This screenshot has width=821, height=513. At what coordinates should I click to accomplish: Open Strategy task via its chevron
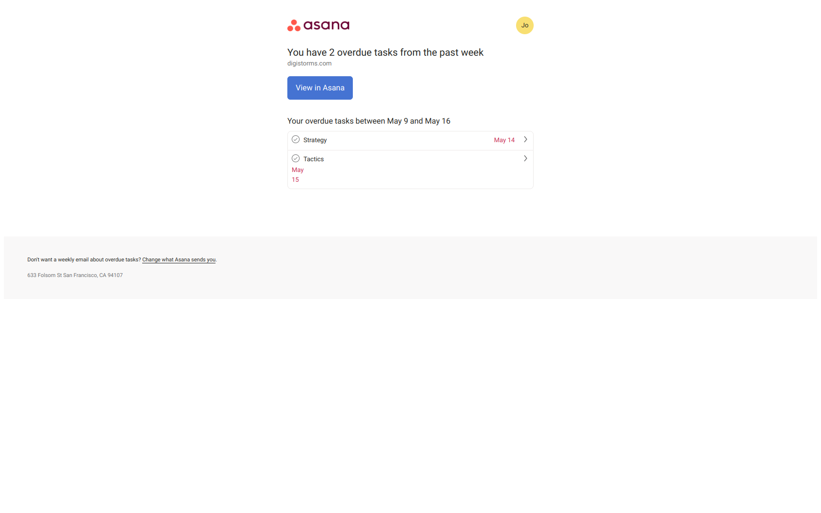click(x=525, y=140)
